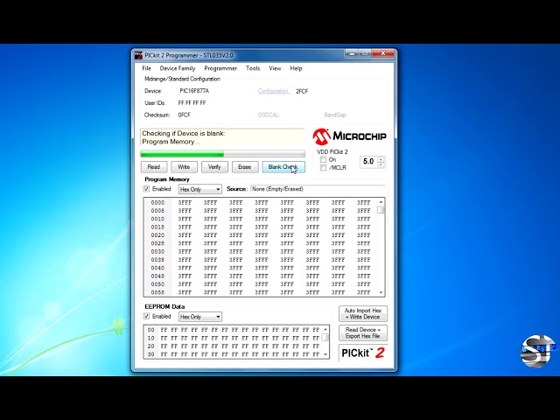Open the Configuration link
Screen dimensions: 560x420
pos(273,91)
